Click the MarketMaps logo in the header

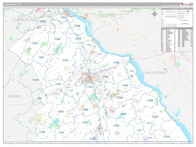tap(184, 4)
